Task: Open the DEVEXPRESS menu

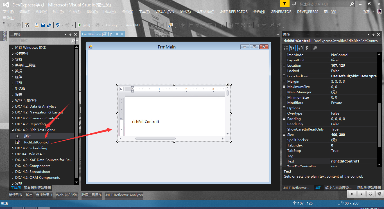Action: pos(308,12)
